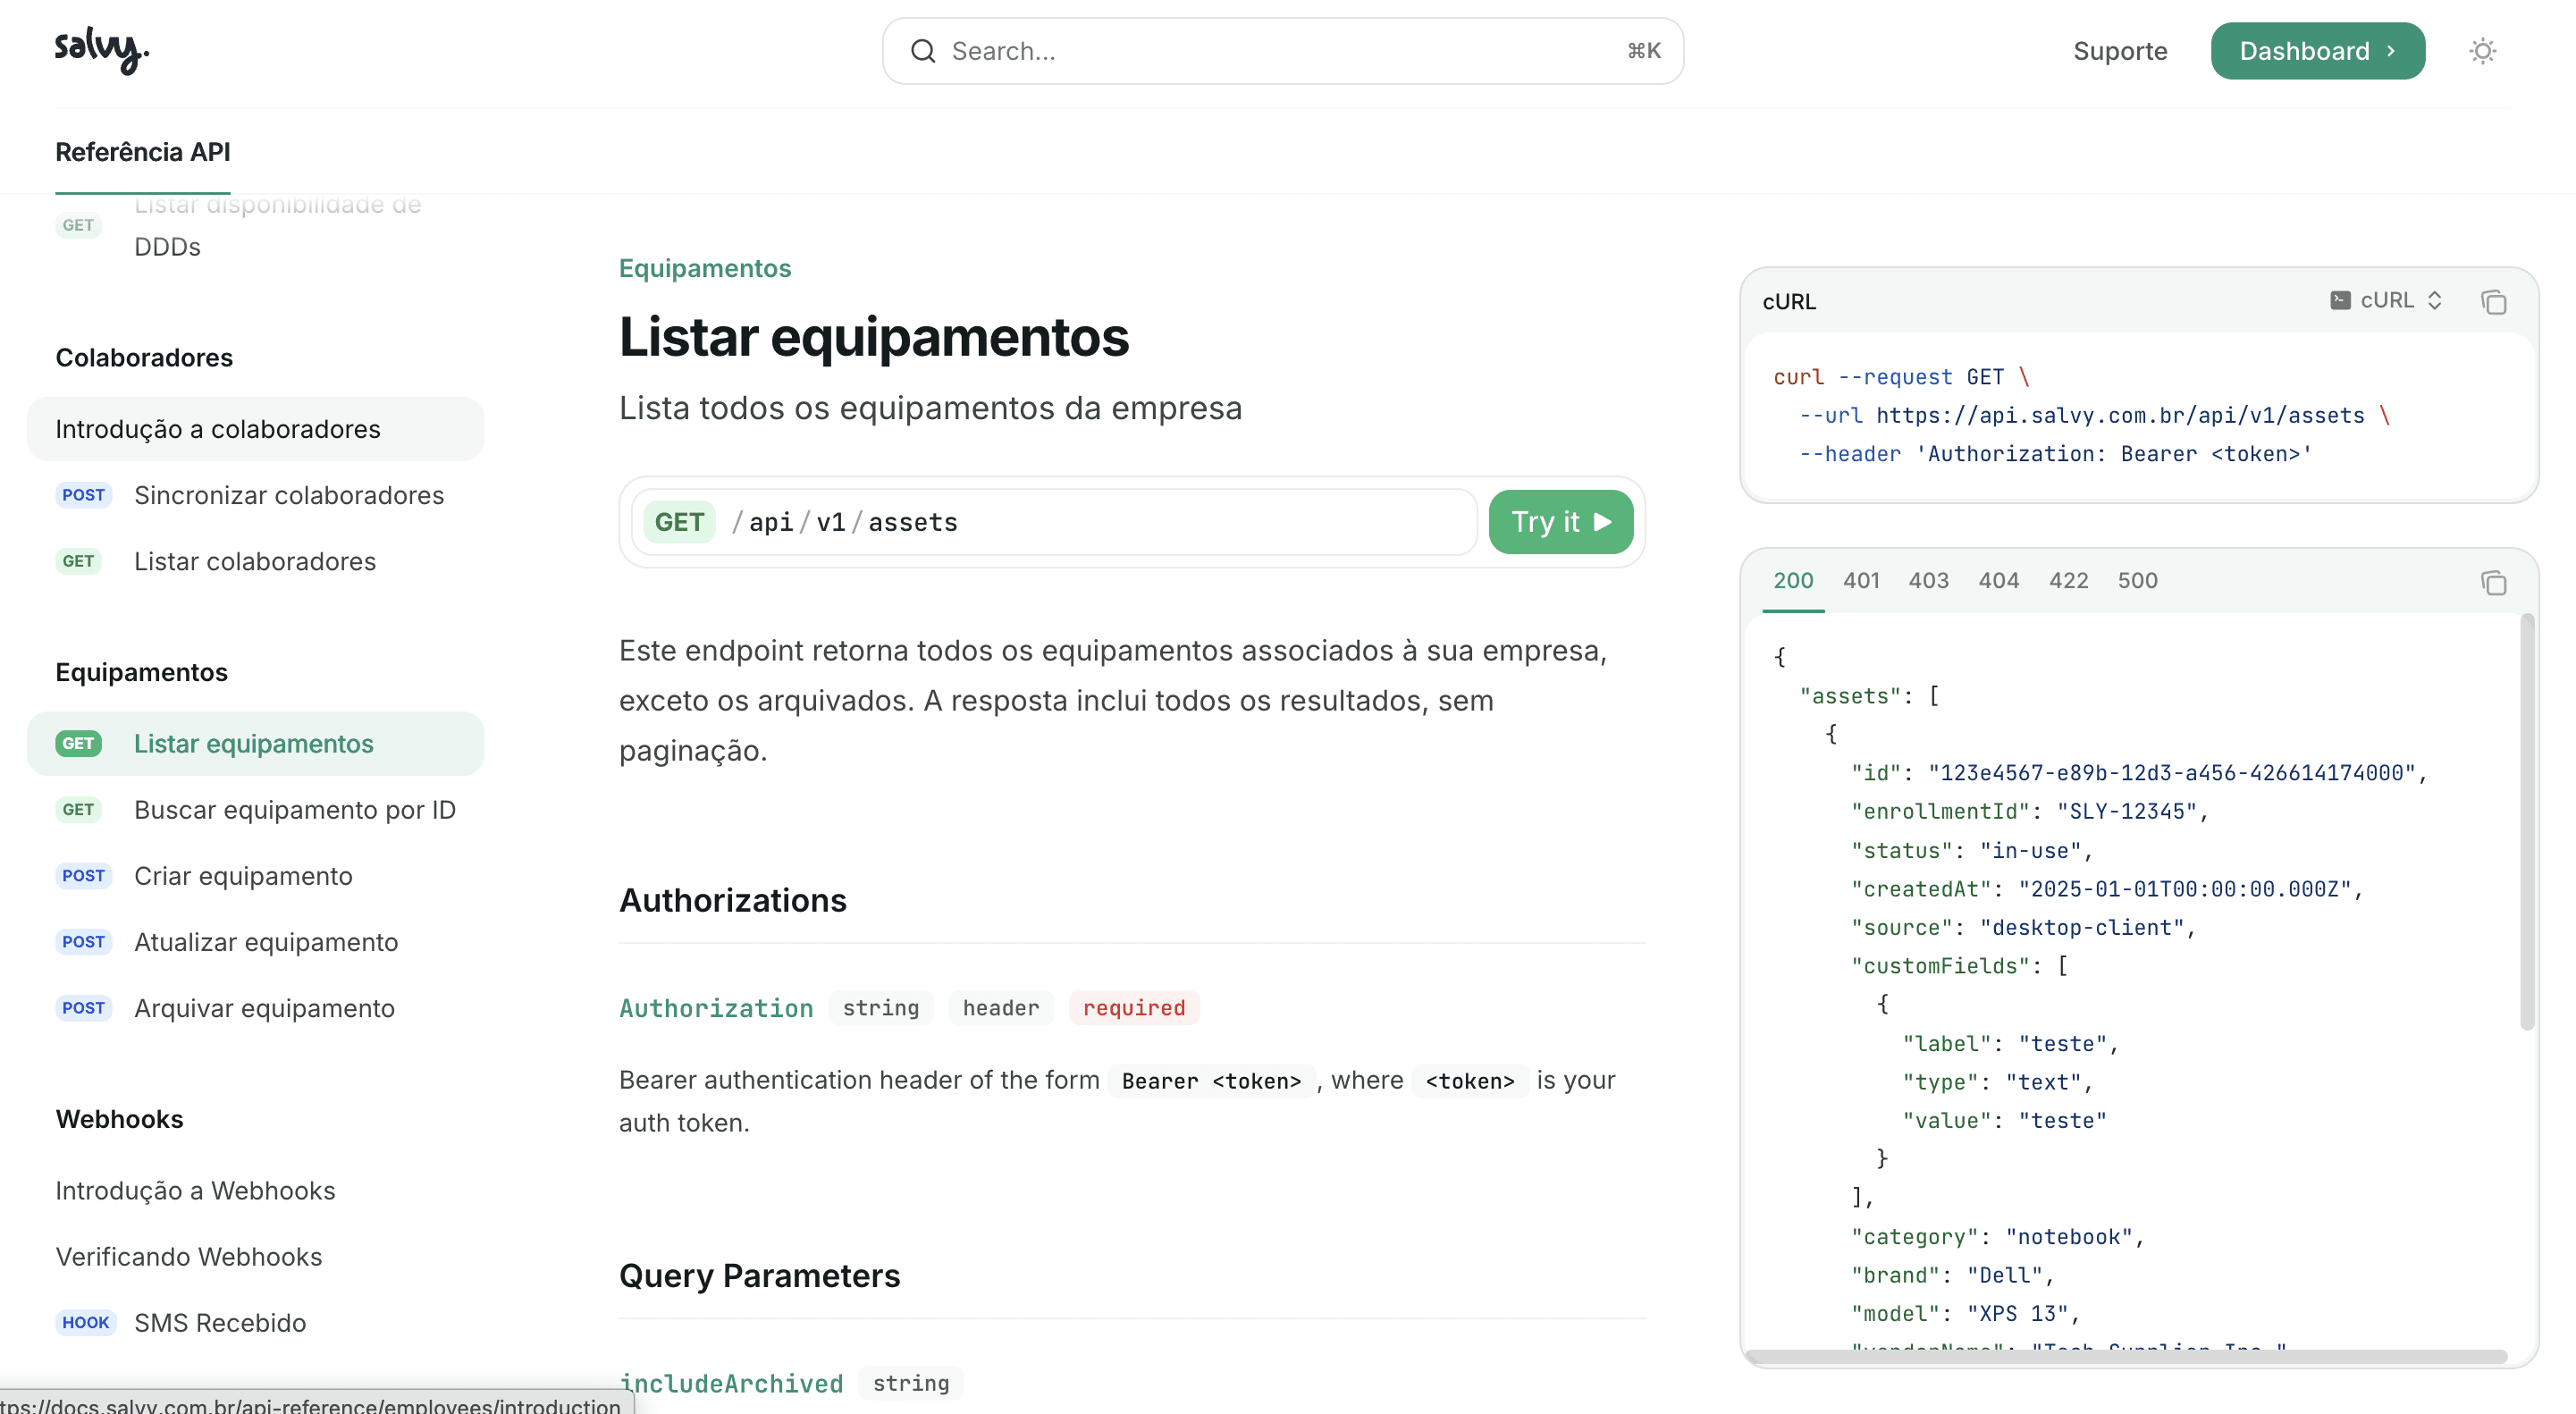Open the Suporte link
2576x1414 pixels.
(x=2120, y=51)
